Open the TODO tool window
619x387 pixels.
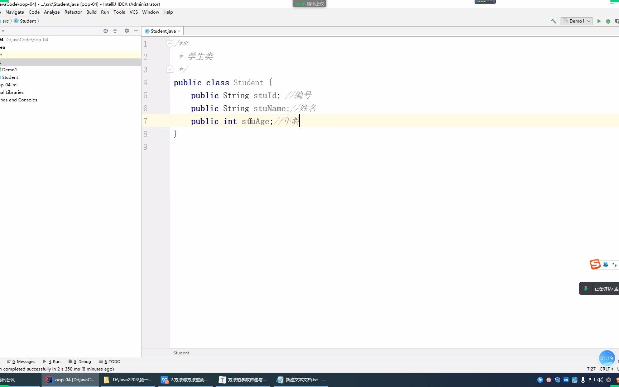tap(110, 362)
